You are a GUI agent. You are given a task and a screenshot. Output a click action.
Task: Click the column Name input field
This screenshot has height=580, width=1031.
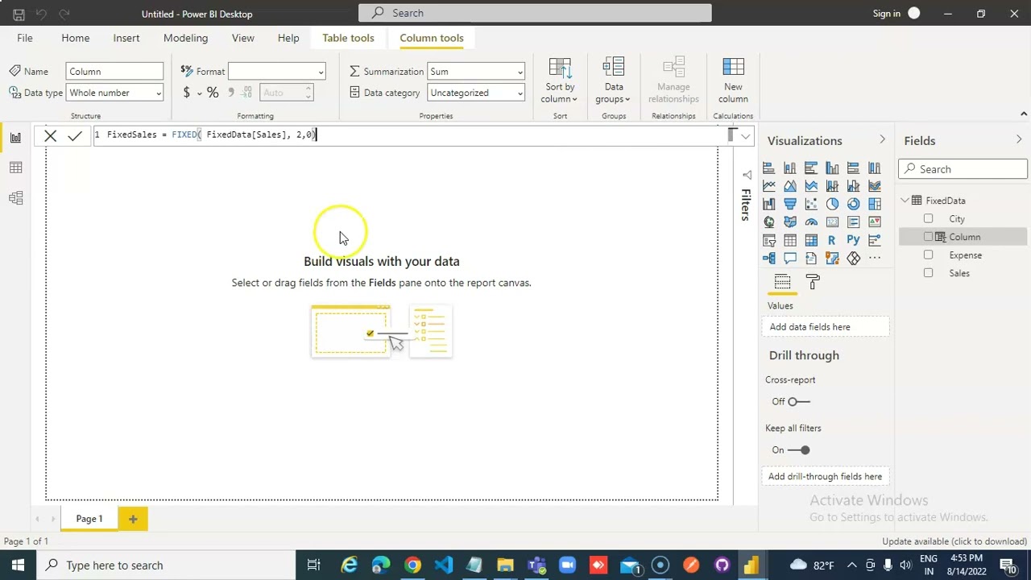[x=114, y=72]
